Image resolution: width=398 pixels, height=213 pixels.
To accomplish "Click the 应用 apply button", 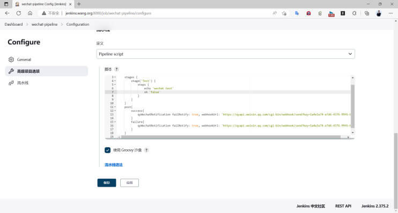I will point(129,182).
